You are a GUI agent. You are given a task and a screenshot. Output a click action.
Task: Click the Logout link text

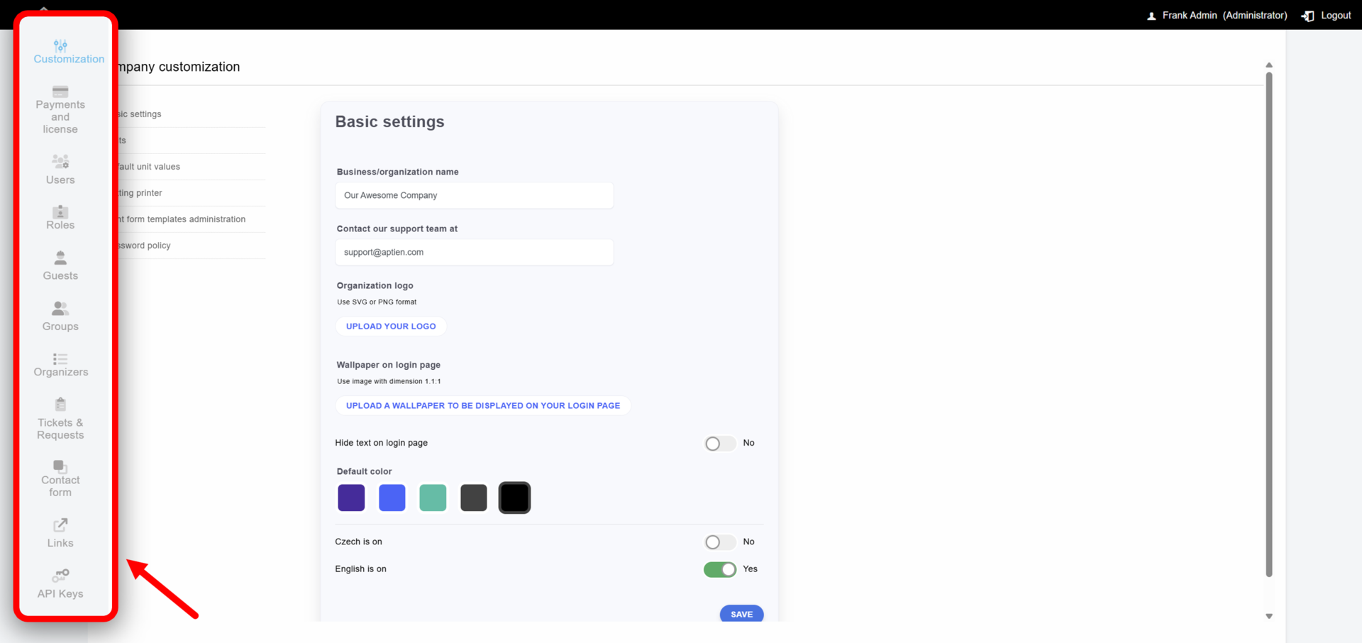[x=1336, y=16]
